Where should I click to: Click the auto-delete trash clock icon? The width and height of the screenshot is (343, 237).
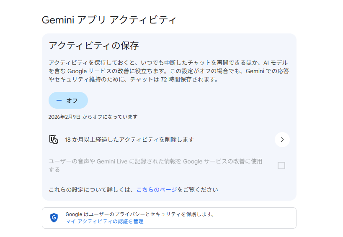click(x=53, y=140)
